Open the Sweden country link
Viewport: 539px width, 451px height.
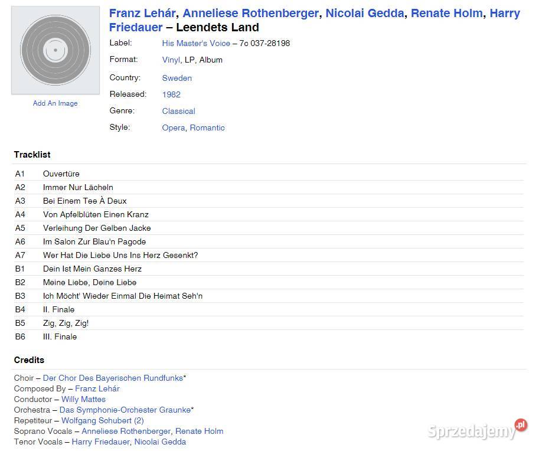[177, 78]
